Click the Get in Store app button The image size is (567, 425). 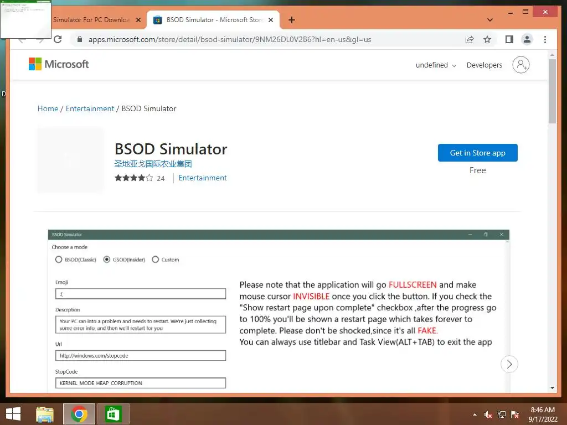coord(477,153)
